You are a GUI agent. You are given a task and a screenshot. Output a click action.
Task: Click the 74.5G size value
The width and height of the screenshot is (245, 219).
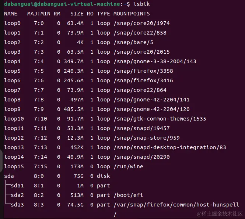tap(76, 205)
